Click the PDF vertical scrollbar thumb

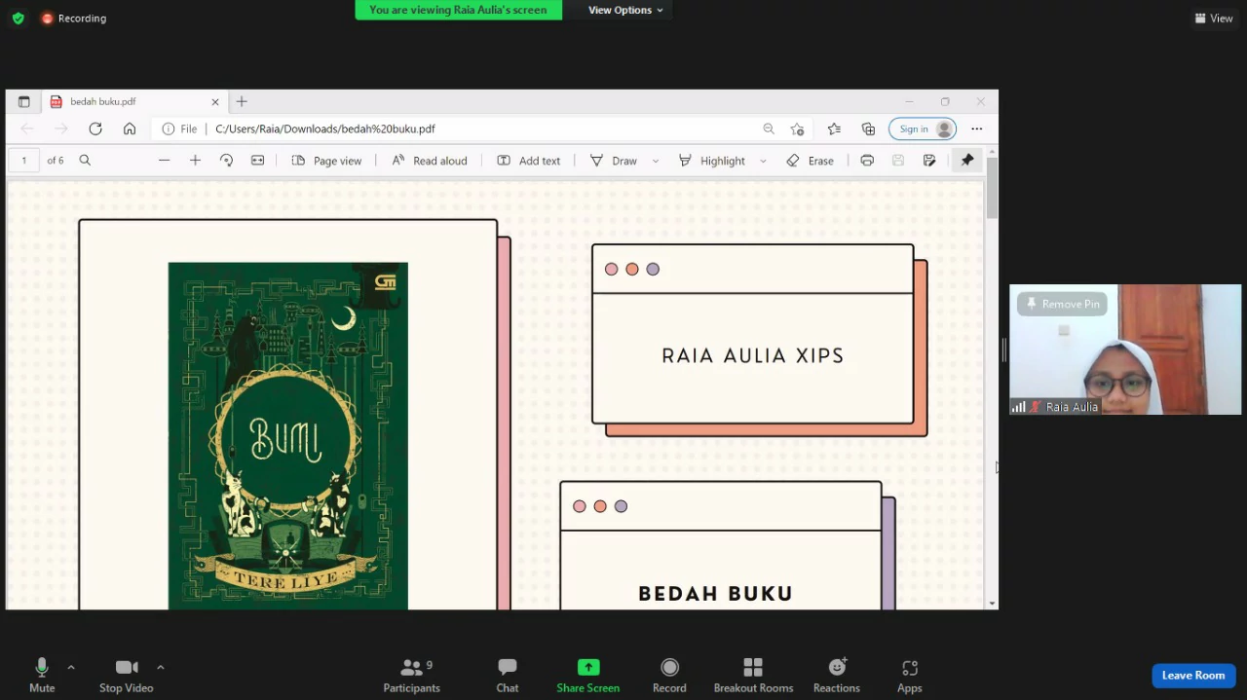[x=992, y=187]
